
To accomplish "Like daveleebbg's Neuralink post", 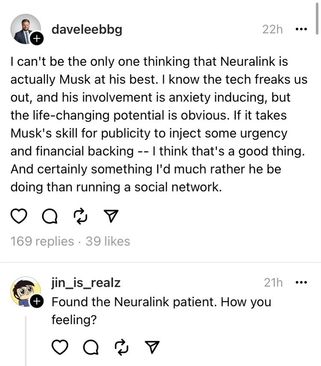I will pos(18,217).
